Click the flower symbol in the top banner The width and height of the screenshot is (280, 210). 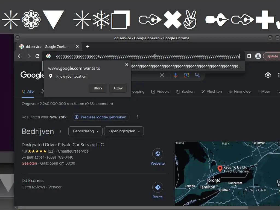click(x=31, y=20)
